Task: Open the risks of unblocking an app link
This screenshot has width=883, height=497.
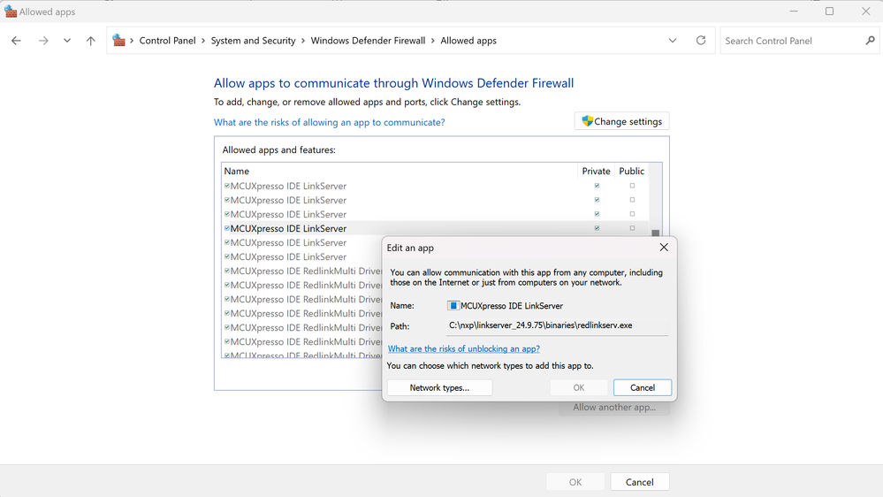Action: point(463,349)
